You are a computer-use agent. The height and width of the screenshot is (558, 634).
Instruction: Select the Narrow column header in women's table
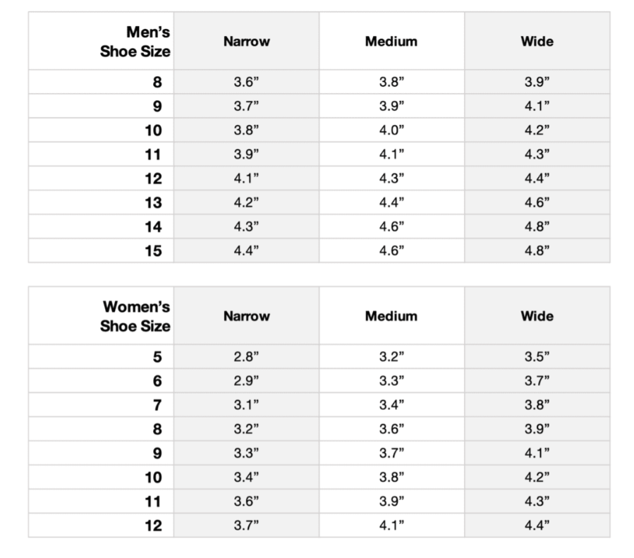pyautogui.click(x=246, y=316)
